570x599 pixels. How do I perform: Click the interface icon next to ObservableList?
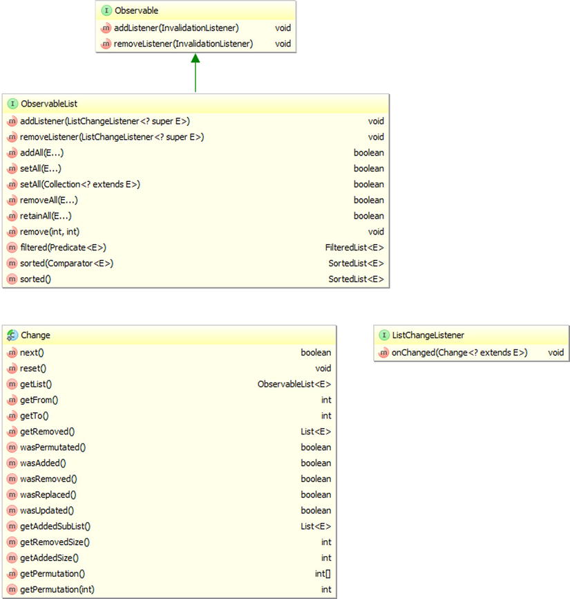pos(12,104)
